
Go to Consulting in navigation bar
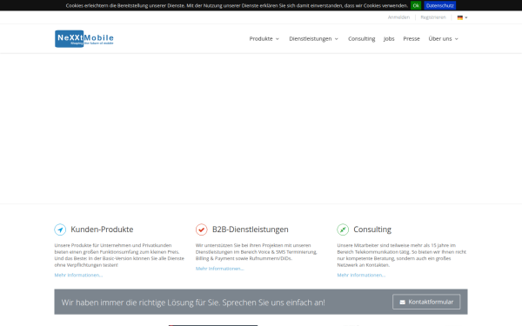pos(362,39)
